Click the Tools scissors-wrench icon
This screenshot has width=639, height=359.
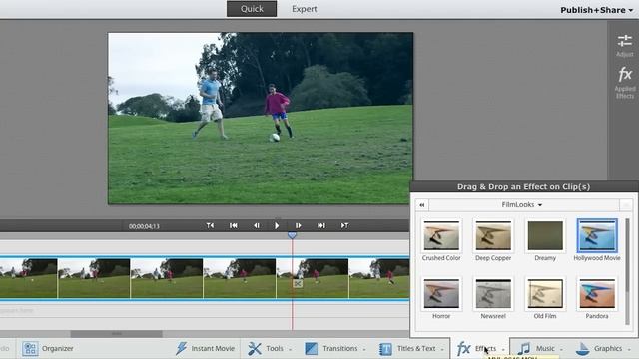255,348
